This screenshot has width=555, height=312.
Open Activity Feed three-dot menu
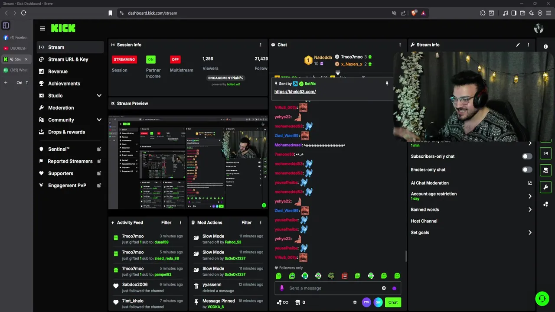pos(181,223)
